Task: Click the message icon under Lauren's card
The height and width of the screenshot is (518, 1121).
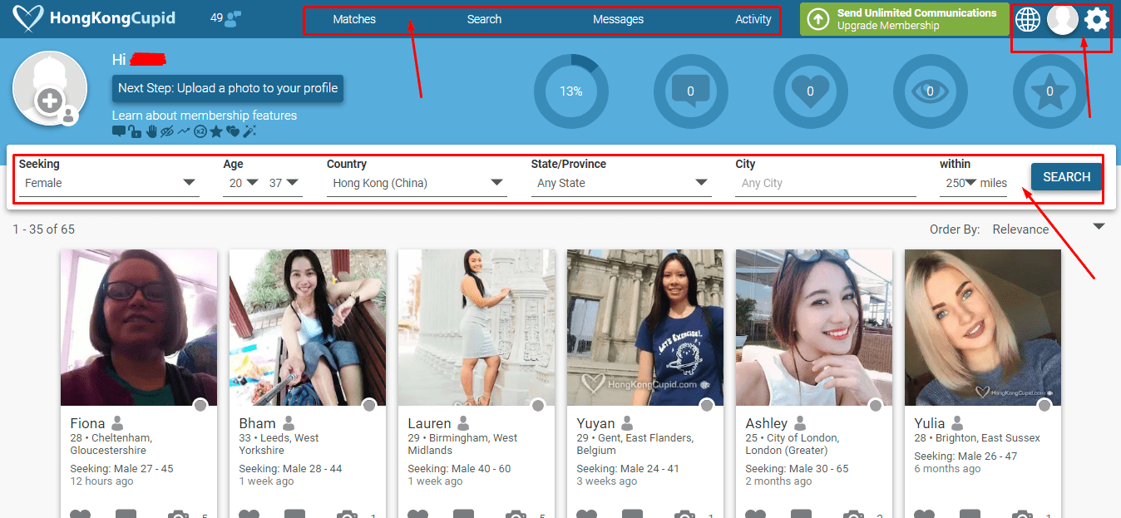Action: point(463,514)
